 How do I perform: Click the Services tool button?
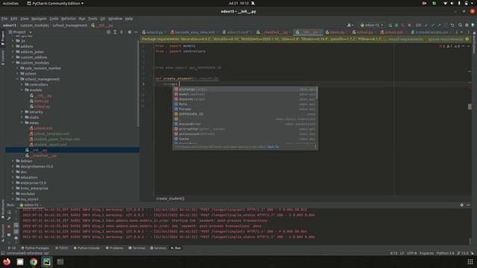158,248
